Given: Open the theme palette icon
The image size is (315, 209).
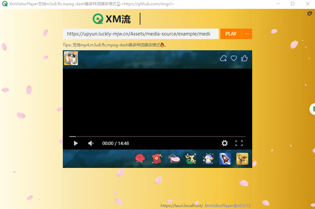Looking at the screenshot, I should coord(309,13).
